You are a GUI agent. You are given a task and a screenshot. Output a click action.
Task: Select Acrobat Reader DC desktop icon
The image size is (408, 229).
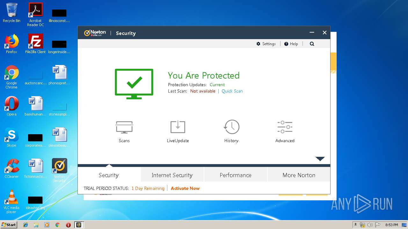point(35,14)
